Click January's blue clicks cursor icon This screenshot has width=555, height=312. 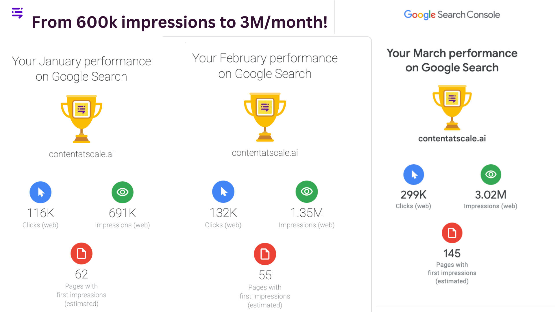[40, 192]
